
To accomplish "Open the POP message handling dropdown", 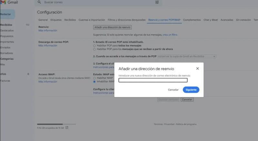I will point(187,56).
